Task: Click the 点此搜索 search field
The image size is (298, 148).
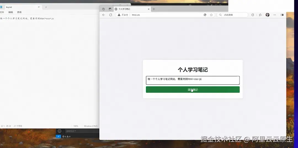Action: (x=232, y=15)
